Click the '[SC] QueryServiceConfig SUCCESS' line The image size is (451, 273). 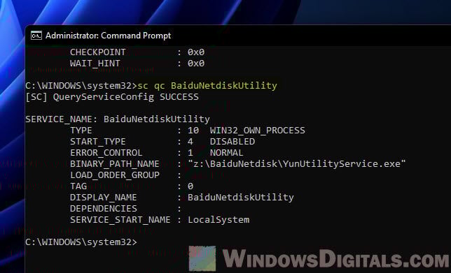[x=112, y=97]
